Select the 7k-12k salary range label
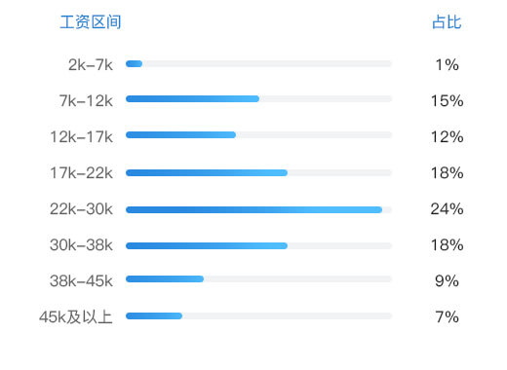 pos(86,100)
